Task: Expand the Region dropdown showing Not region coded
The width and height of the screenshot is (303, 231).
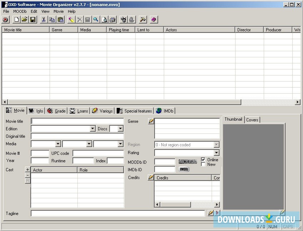Action: click(x=217, y=145)
